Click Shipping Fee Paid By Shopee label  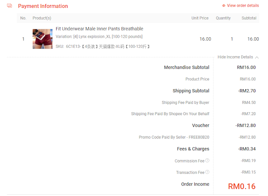click(170, 114)
